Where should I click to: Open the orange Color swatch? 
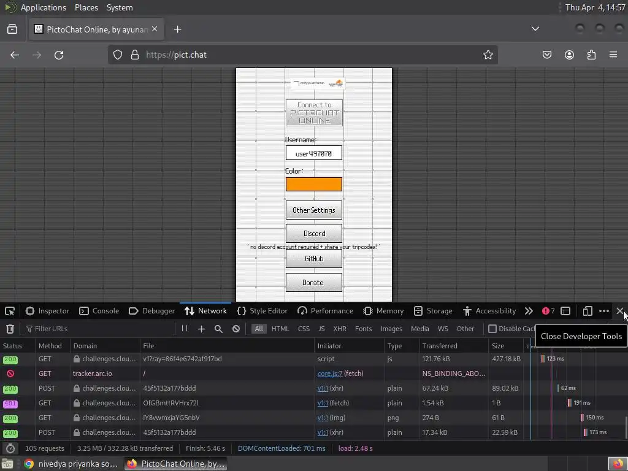[x=313, y=184]
